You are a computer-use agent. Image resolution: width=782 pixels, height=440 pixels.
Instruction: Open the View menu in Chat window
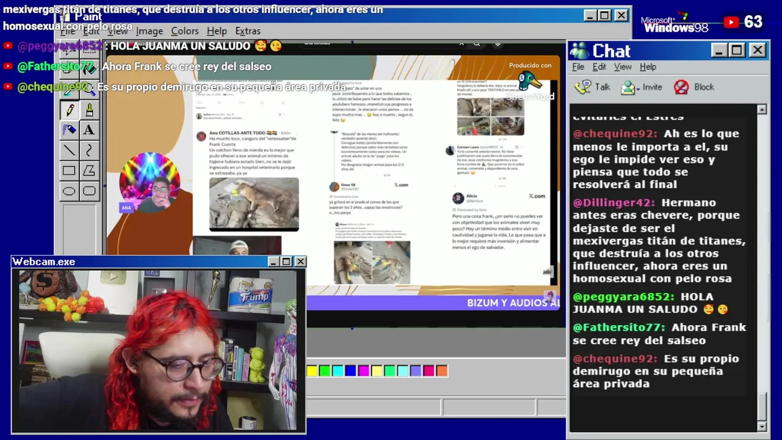pos(623,67)
